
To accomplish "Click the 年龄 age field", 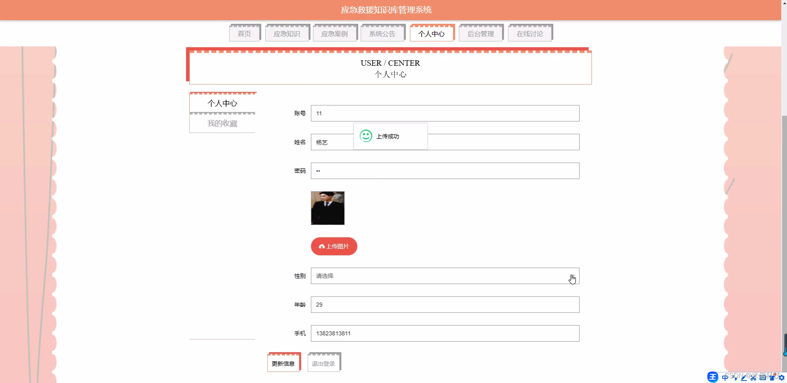I will click(x=445, y=305).
